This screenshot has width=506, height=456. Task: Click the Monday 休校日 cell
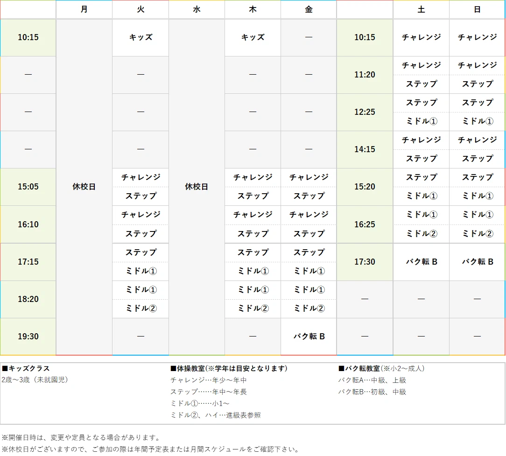pyautogui.click(x=84, y=187)
